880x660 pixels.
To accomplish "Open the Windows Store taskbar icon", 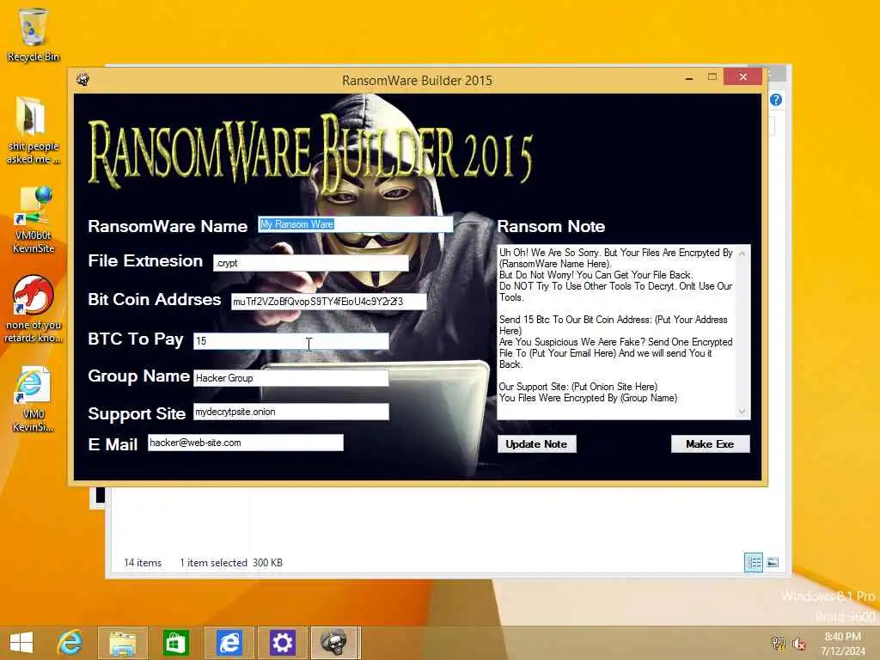I will [x=175, y=643].
